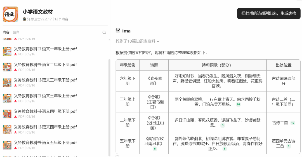
Task: Select the 三年级上册 table cell
Action: coord(128,102)
